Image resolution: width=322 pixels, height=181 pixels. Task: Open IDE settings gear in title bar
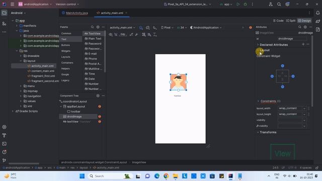click(x=287, y=4)
